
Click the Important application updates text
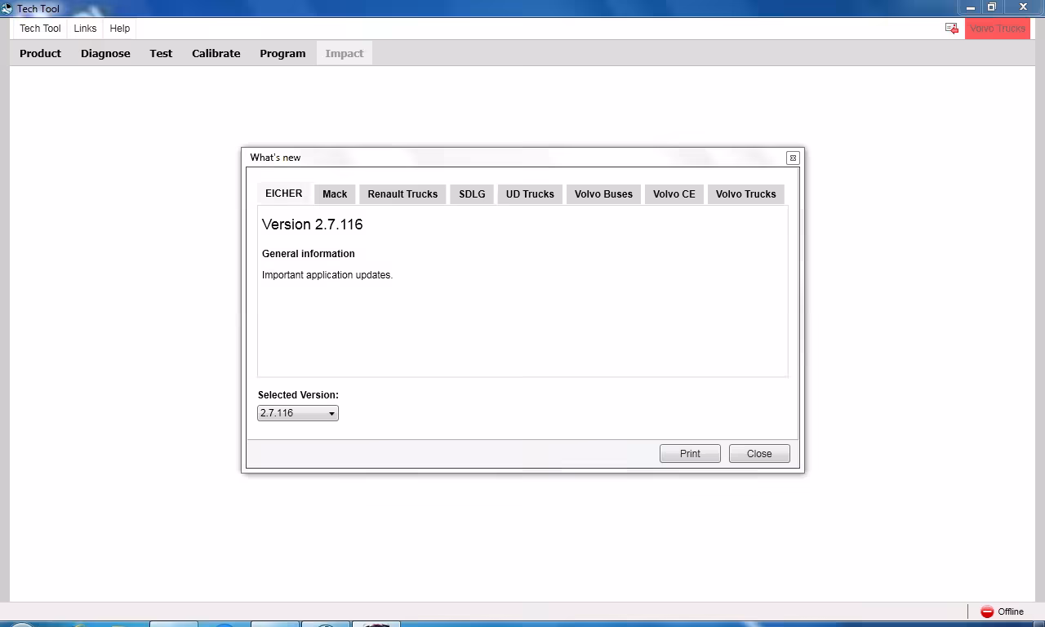point(327,275)
